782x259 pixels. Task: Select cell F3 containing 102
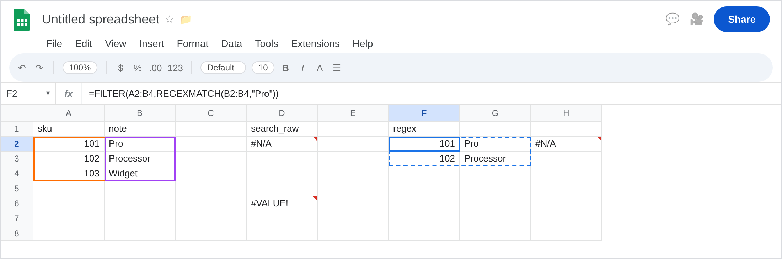424,159
